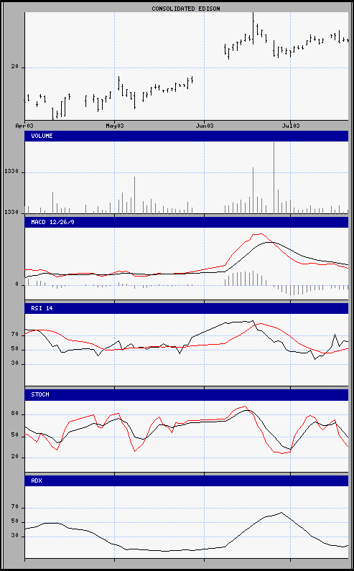Click the Jun03 date label

pos(205,126)
